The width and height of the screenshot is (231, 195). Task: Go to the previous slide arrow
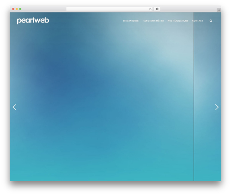coord(14,107)
